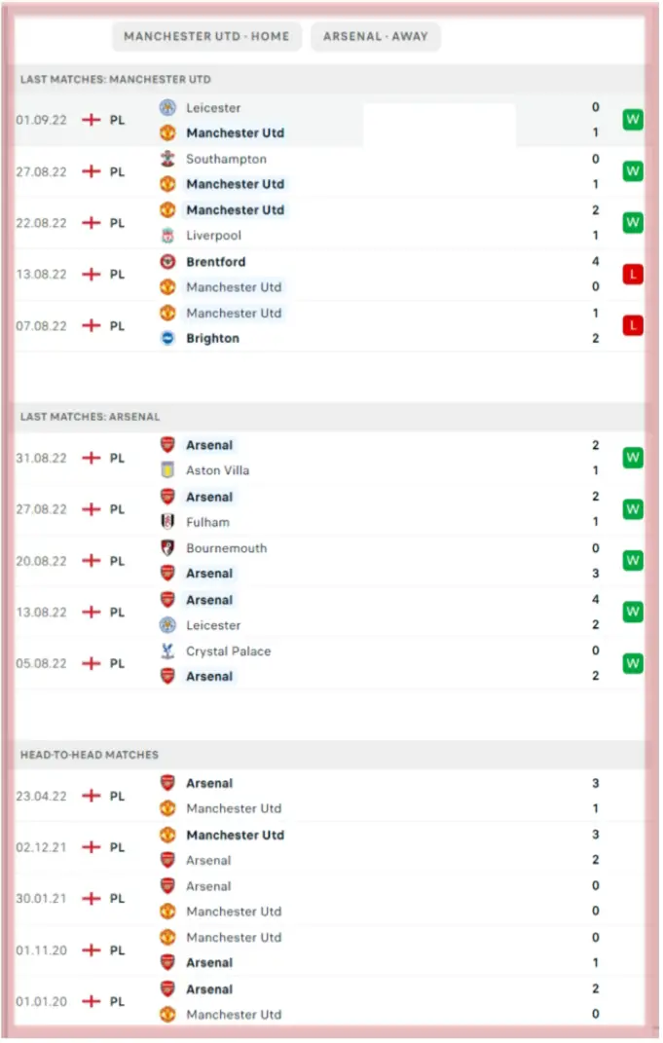Click the Brentford club crest
The width and height of the screenshot is (663, 1043).
coord(167,262)
